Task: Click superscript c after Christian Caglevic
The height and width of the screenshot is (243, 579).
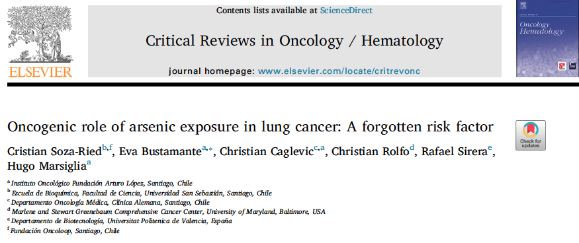Action: pyautogui.click(x=316, y=148)
